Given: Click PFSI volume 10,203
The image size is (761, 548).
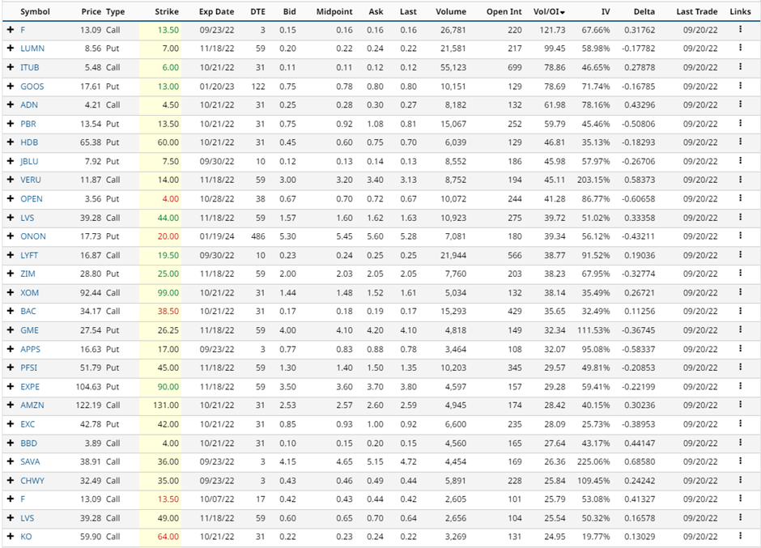Looking at the screenshot, I should point(453,368).
